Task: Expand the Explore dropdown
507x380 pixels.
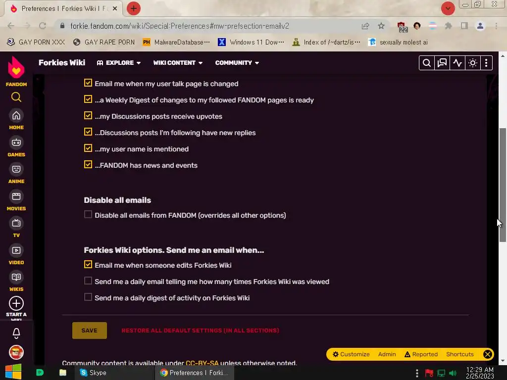Action: 119,63
